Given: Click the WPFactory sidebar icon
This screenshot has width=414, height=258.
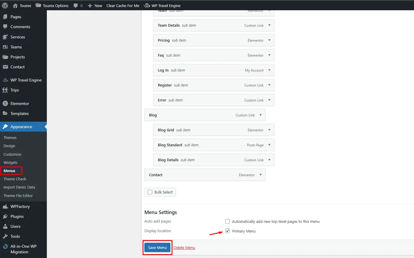Looking at the screenshot, I should tap(5, 206).
